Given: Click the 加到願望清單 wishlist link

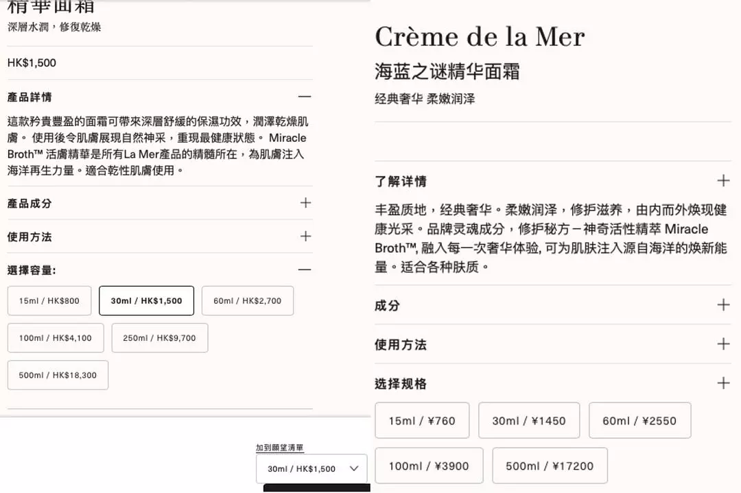Looking at the screenshot, I should tap(280, 448).
